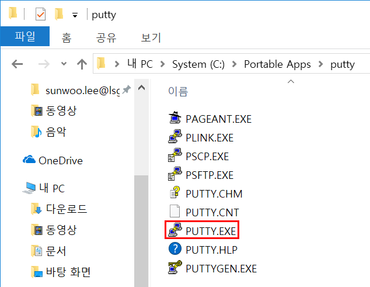Select the PUTTY.CNT file name
The image size is (370, 287).
(212, 213)
